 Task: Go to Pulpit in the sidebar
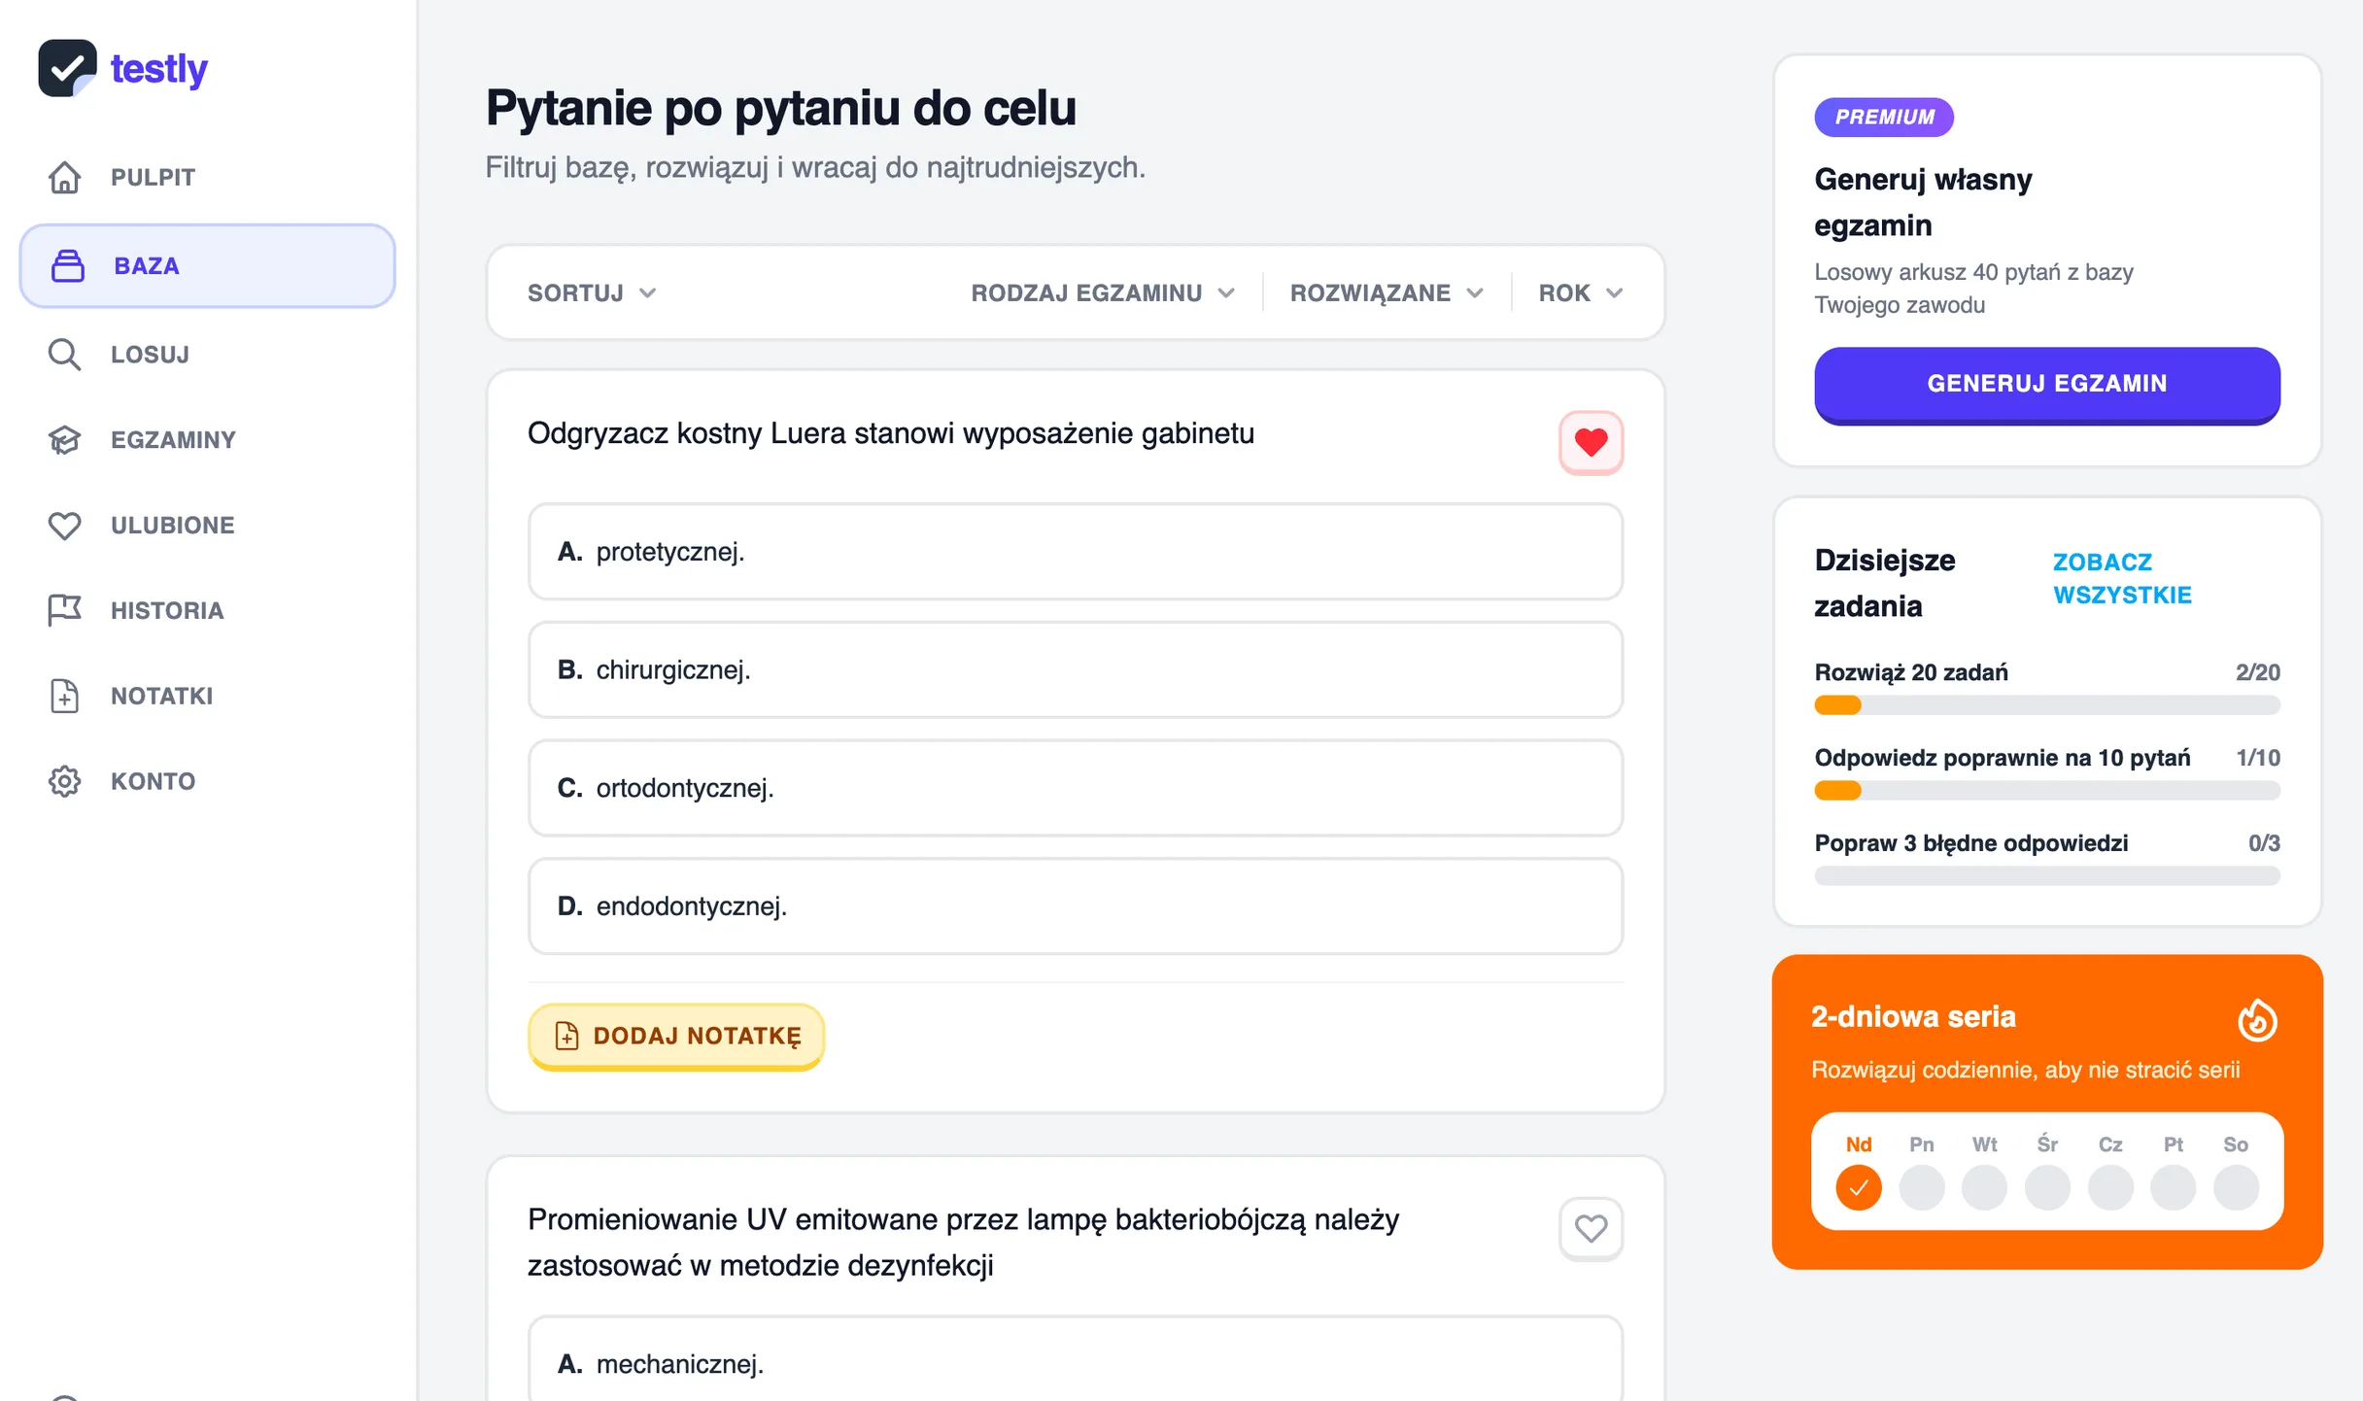[207, 178]
